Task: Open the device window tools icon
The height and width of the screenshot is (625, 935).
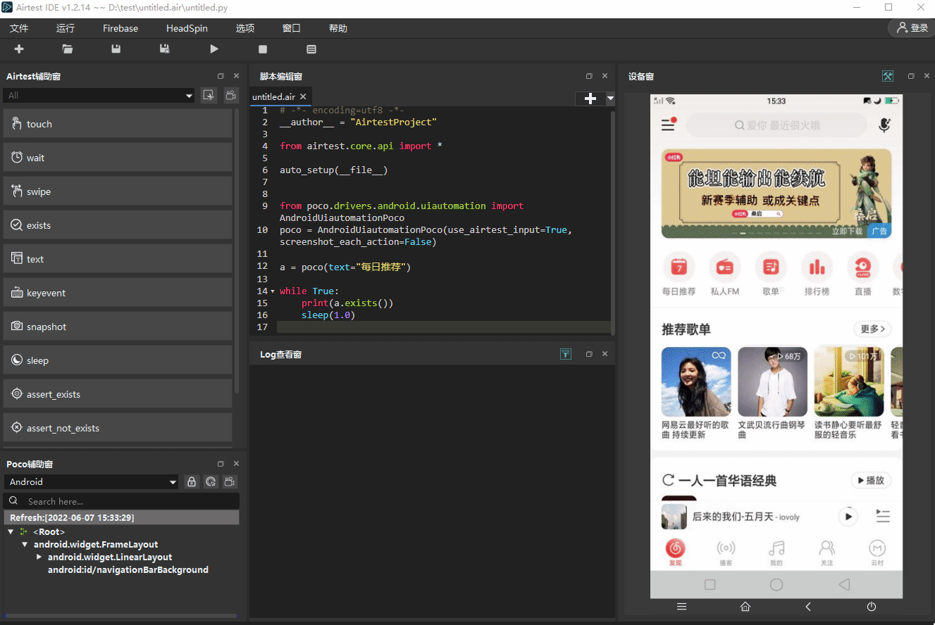Action: coord(888,76)
